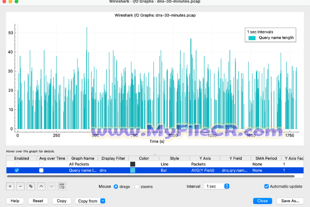Toggle Avg over Time for Query name row
Viewport: 310px width, 207px height.
pos(41,170)
